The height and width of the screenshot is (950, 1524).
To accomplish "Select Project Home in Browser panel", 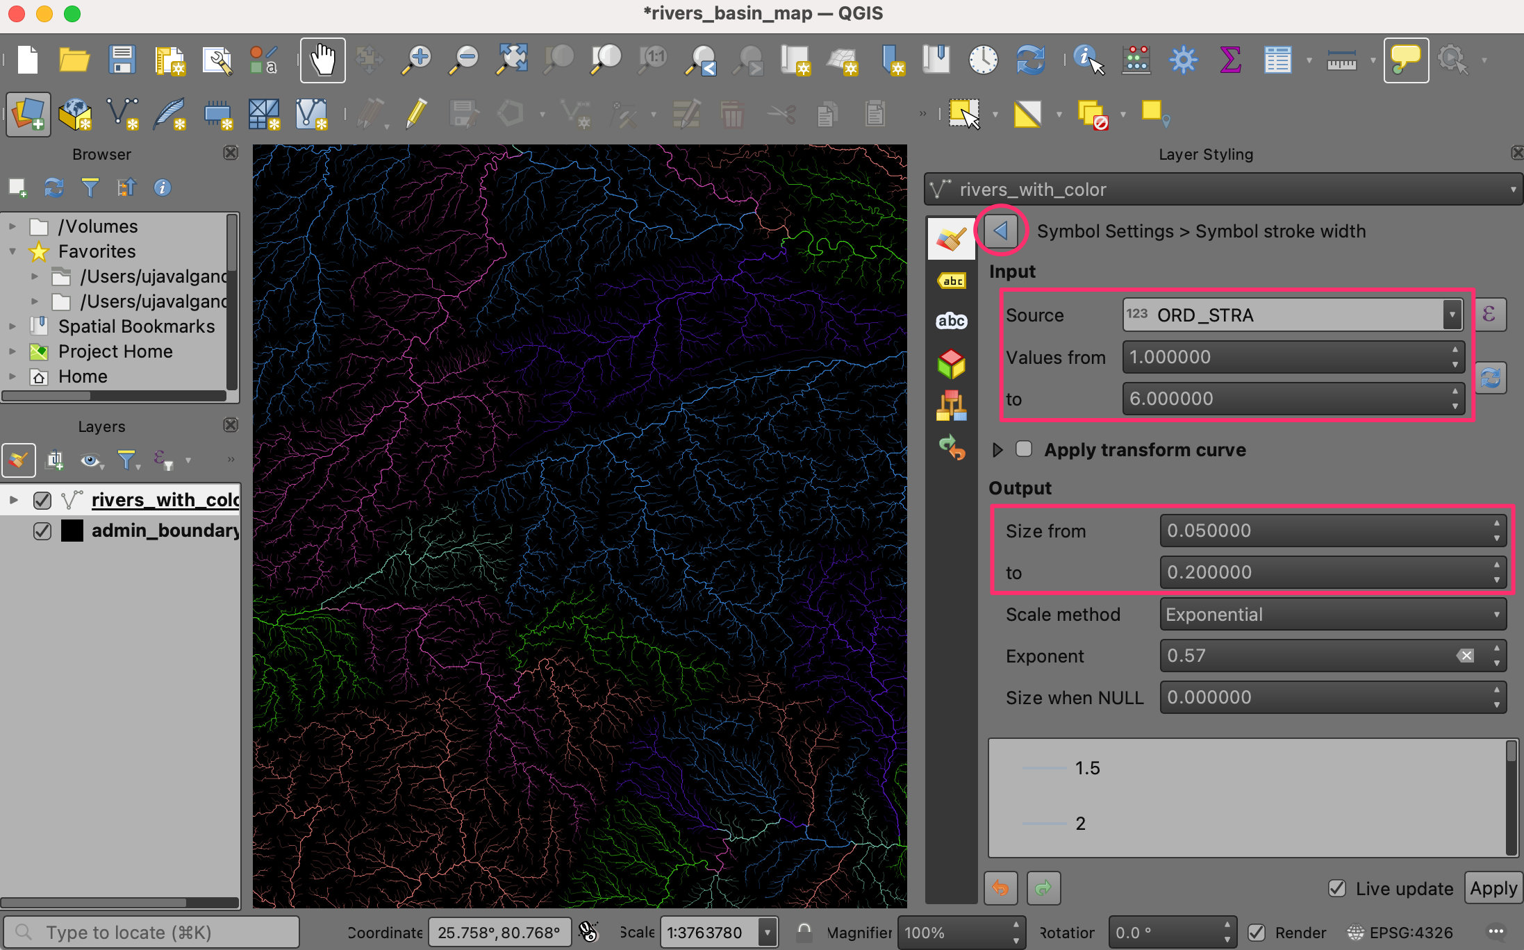I will click(115, 351).
